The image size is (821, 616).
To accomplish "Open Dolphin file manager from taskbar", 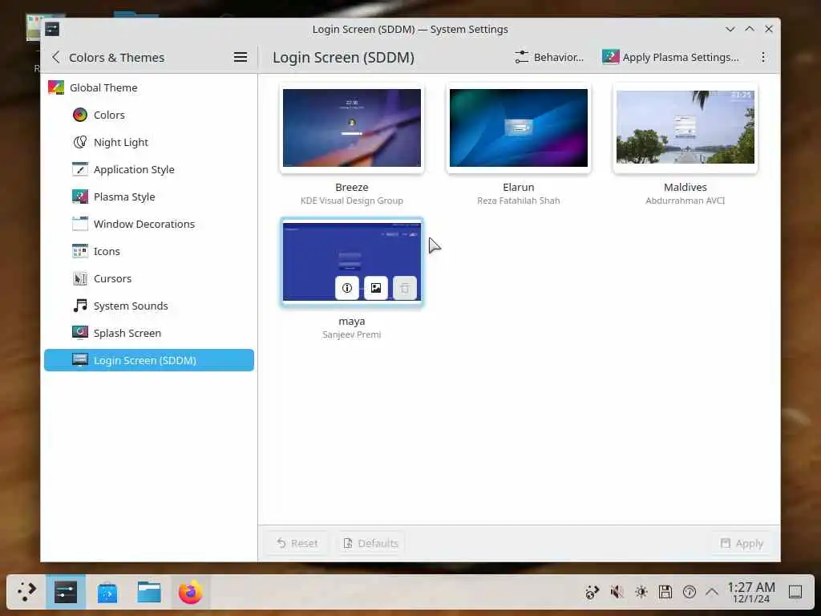I will pyautogui.click(x=149, y=593).
